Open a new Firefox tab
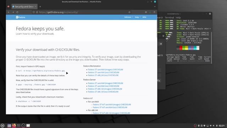The width and height of the screenshot is (227, 128). [x=40, y=6]
